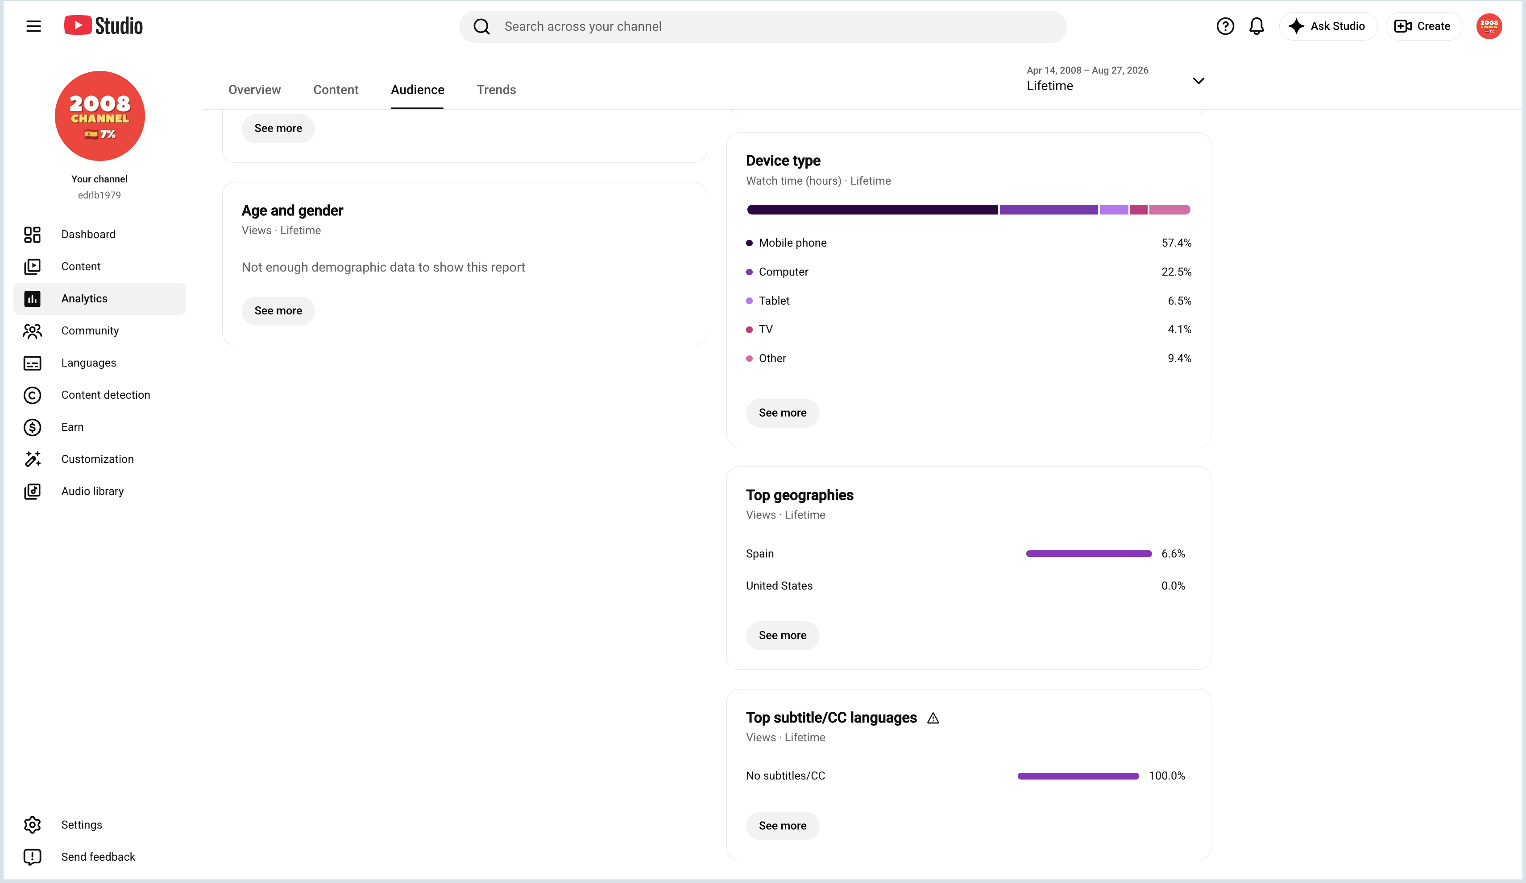
Task: Click the help question mark icon
Action: coord(1224,26)
